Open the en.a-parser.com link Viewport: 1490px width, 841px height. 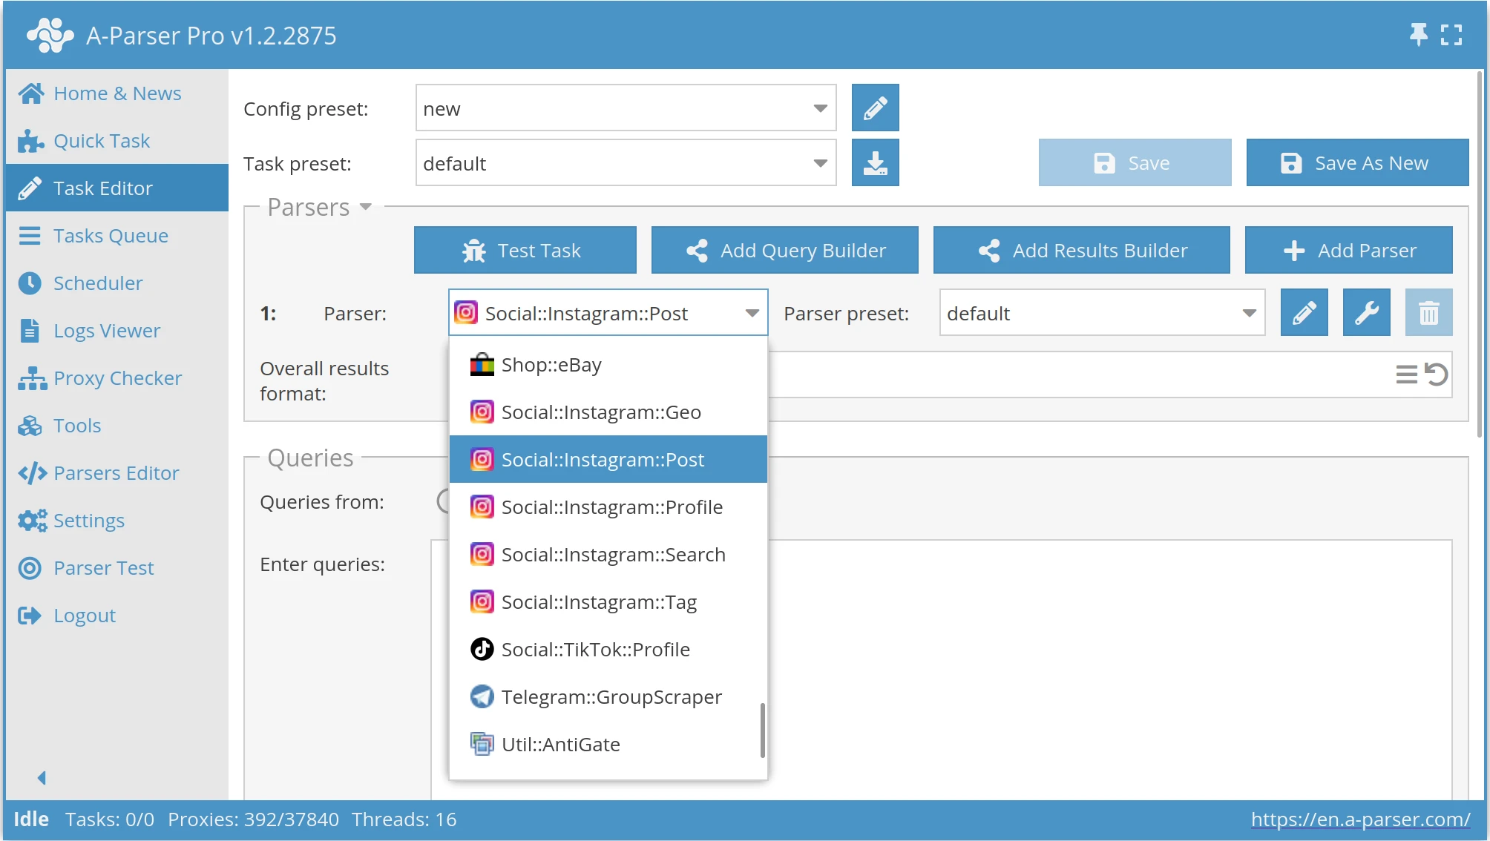point(1361,819)
